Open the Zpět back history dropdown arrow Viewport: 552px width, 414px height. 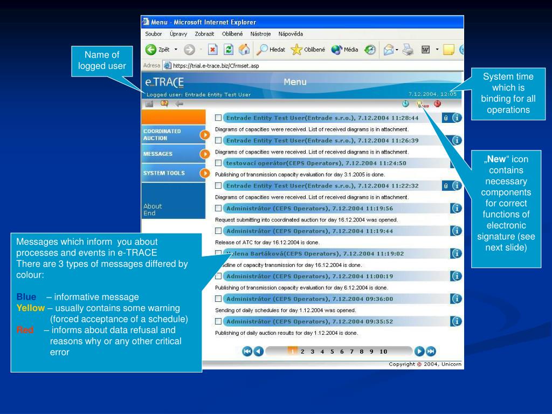coord(176,50)
